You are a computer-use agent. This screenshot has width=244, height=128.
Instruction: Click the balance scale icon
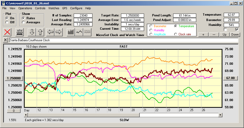(x=20, y=32)
